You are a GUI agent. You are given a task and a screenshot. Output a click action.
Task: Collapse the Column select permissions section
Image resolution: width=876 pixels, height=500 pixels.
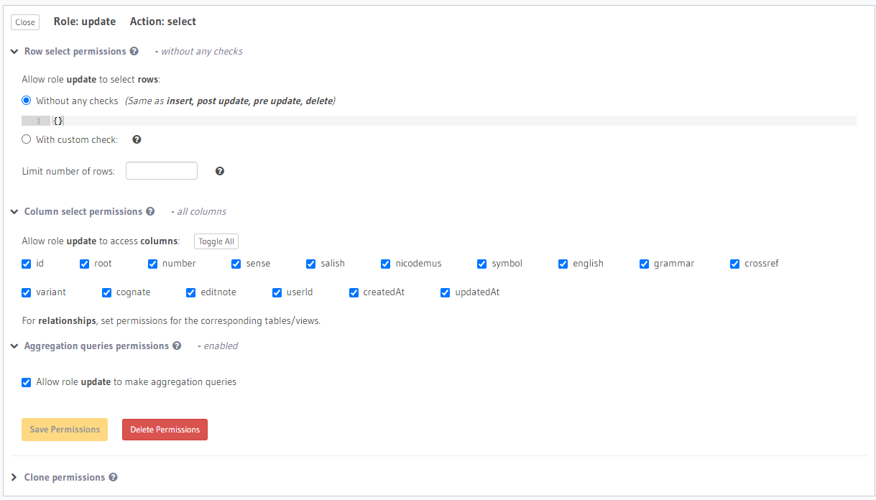point(14,212)
